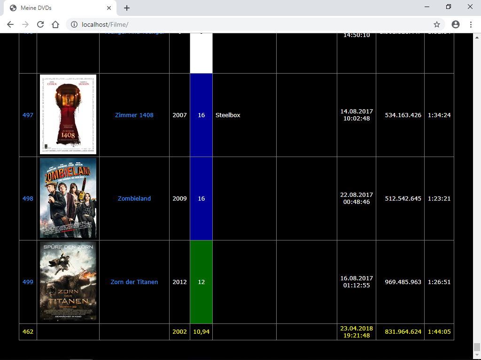Bookmark this page with the star
Image resolution: width=481 pixels, height=360 pixels.
click(x=436, y=24)
